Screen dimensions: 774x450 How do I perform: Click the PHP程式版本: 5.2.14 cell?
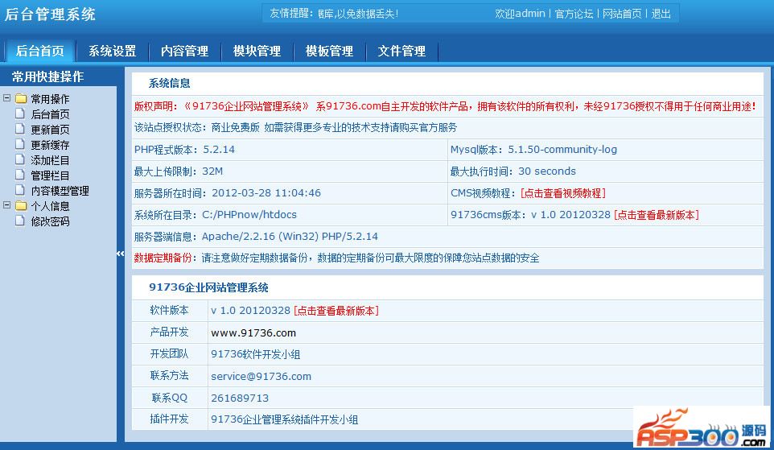(290, 149)
